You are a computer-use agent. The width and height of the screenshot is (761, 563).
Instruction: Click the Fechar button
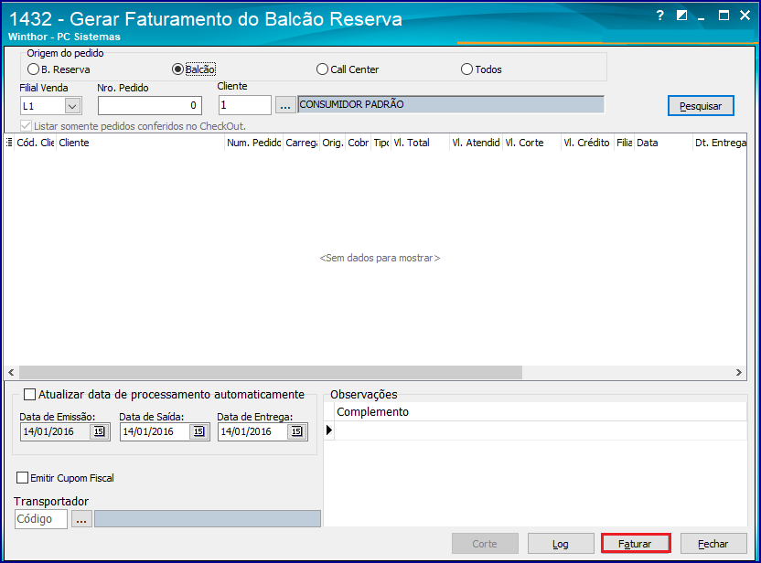coord(713,544)
